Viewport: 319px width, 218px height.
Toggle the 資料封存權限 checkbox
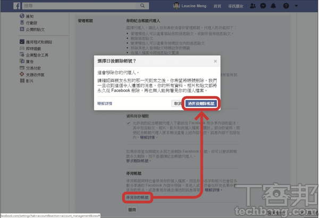128,123
